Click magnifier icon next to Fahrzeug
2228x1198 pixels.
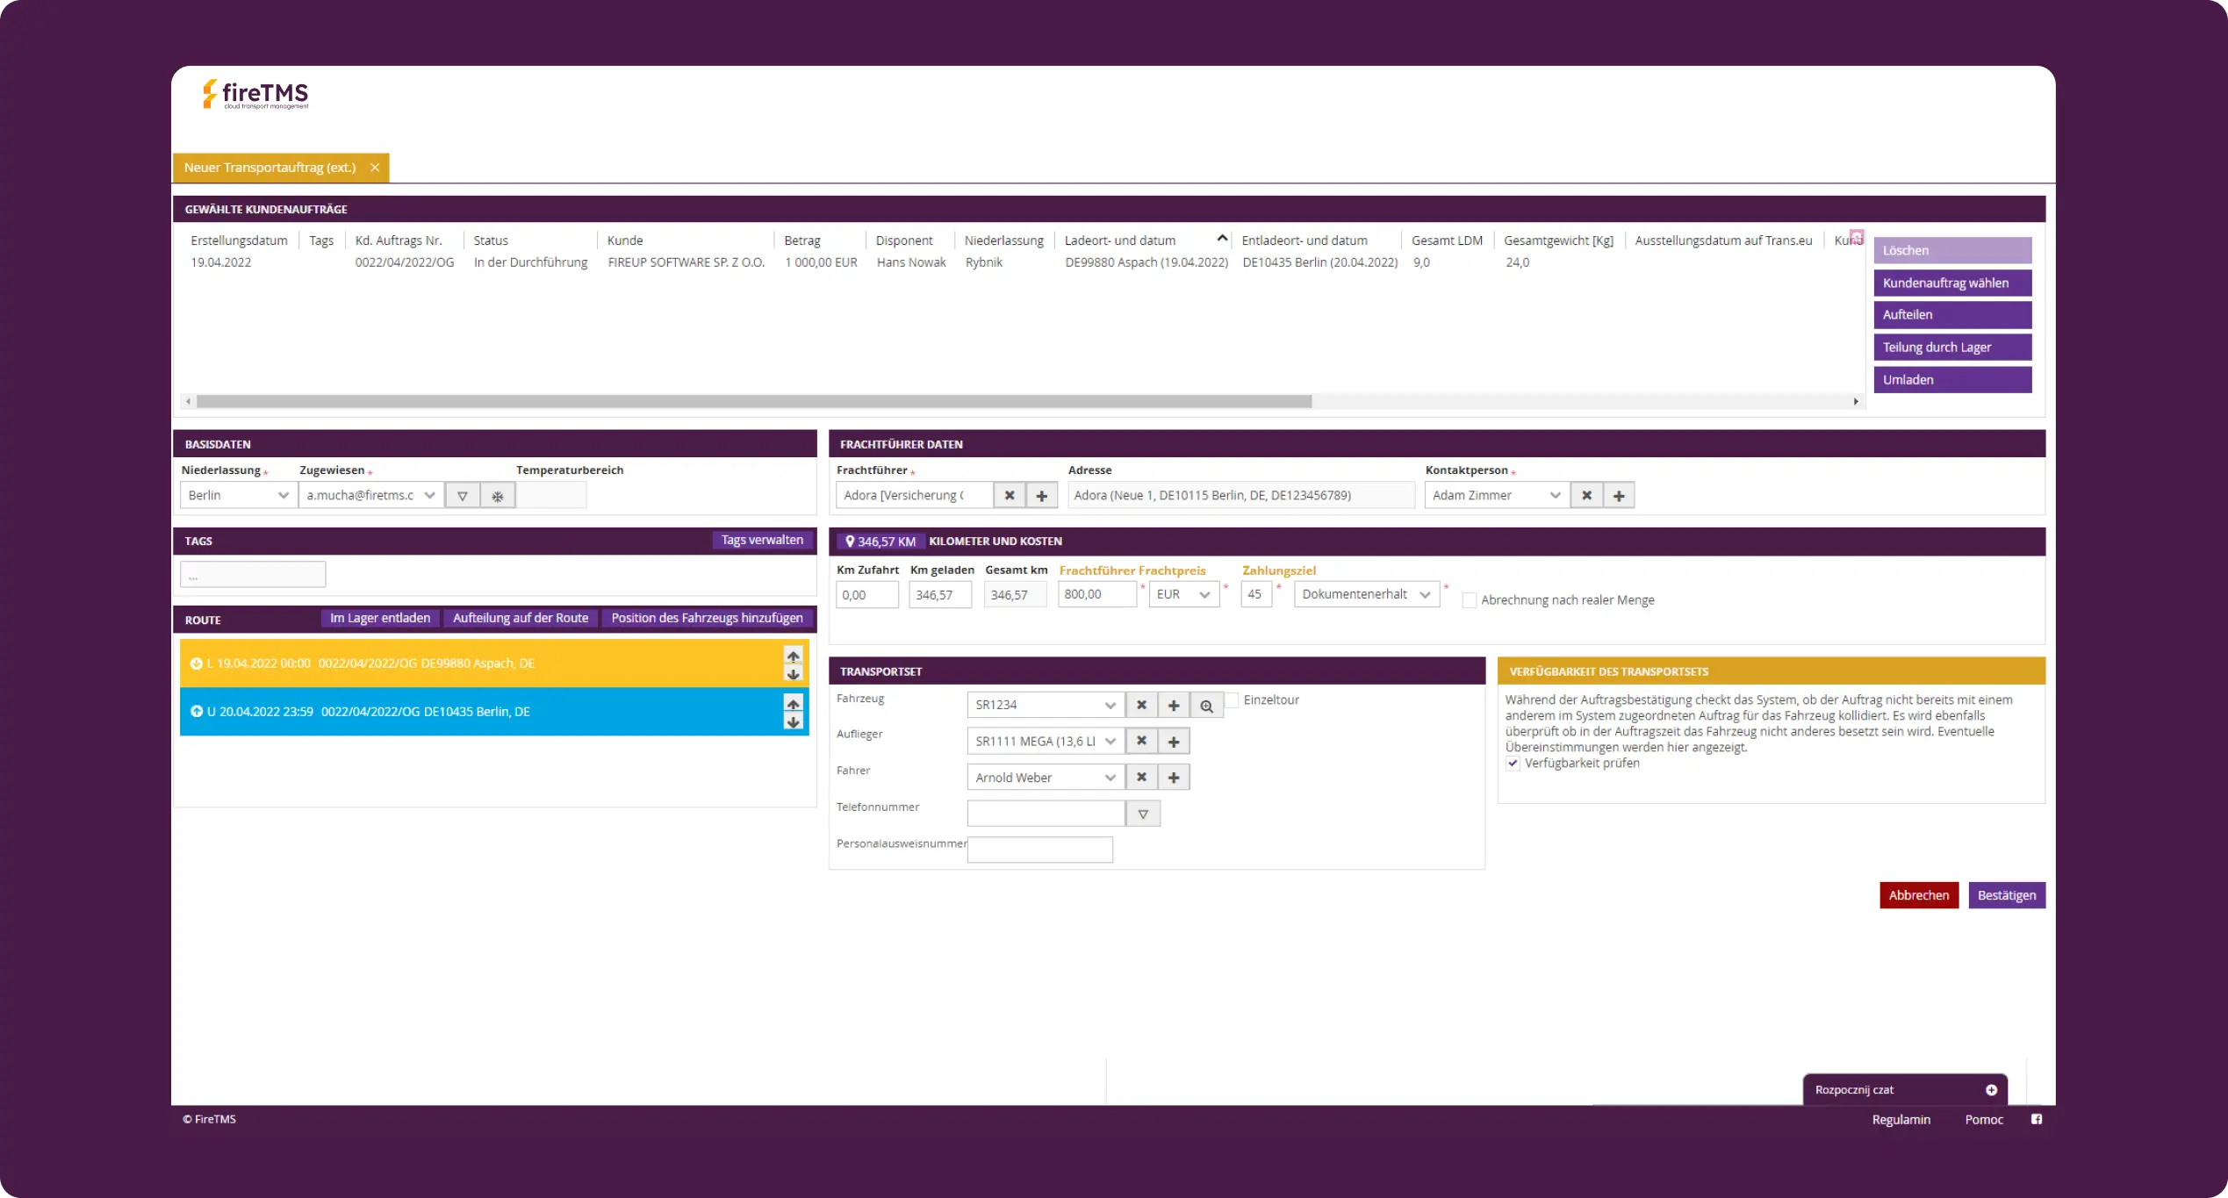point(1207,706)
